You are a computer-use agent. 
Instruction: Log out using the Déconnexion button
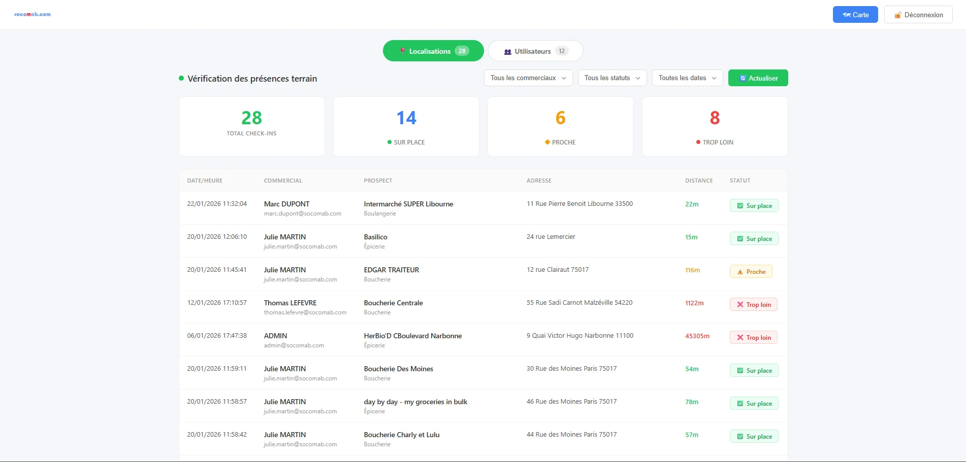tap(918, 15)
